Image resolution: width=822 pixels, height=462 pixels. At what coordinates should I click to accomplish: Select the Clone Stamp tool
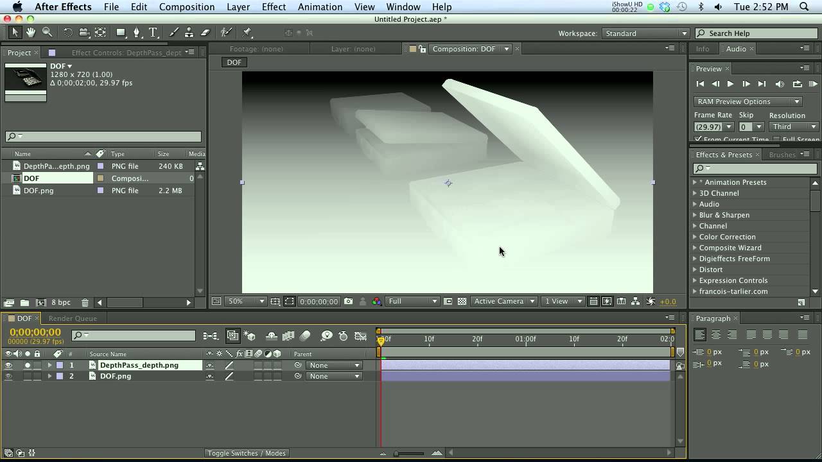click(189, 32)
